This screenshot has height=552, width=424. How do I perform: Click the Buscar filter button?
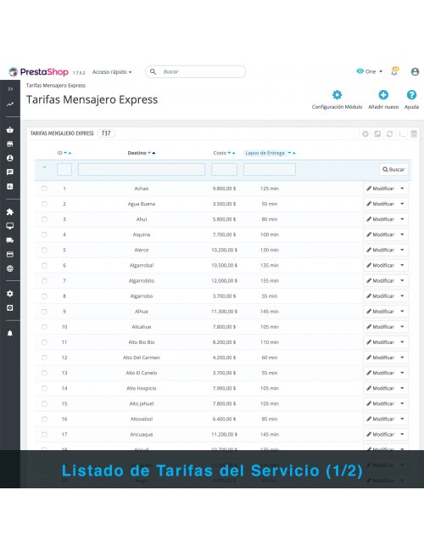pos(393,170)
